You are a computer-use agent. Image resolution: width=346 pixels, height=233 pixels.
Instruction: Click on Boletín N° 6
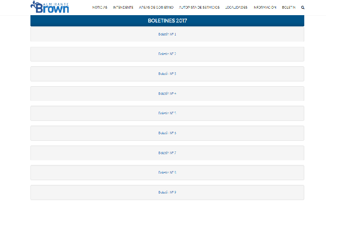click(167, 133)
